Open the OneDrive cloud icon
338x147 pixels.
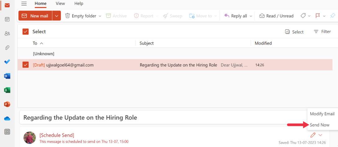click(x=7, y=118)
